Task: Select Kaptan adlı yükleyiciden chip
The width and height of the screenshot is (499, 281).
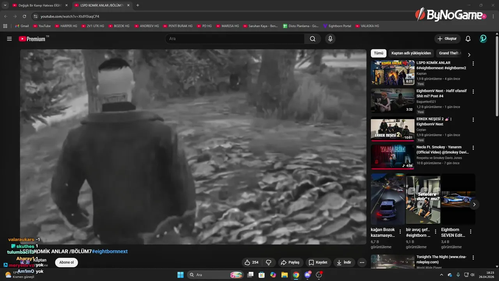Action: pyautogui.click(x=411, y=53)
